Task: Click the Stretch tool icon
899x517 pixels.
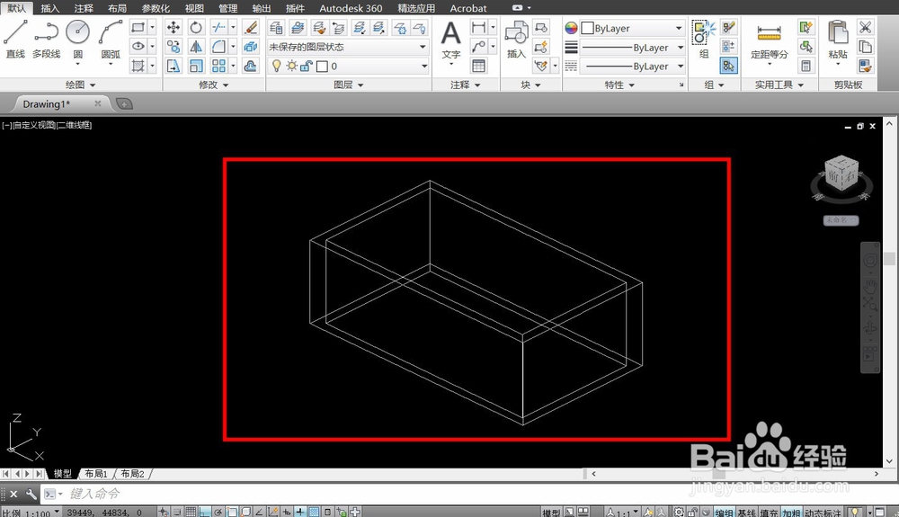Action: point(174,66)
